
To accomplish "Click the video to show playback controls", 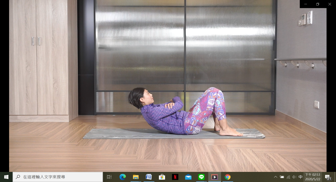I will [168, 86].
